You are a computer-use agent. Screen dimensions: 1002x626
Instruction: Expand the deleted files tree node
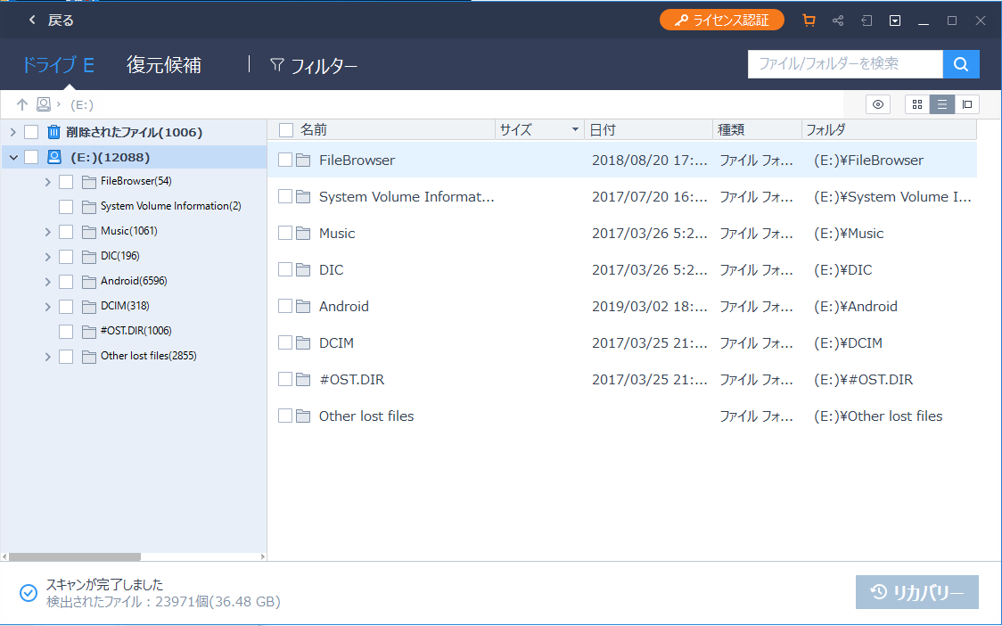coord(12,132)
